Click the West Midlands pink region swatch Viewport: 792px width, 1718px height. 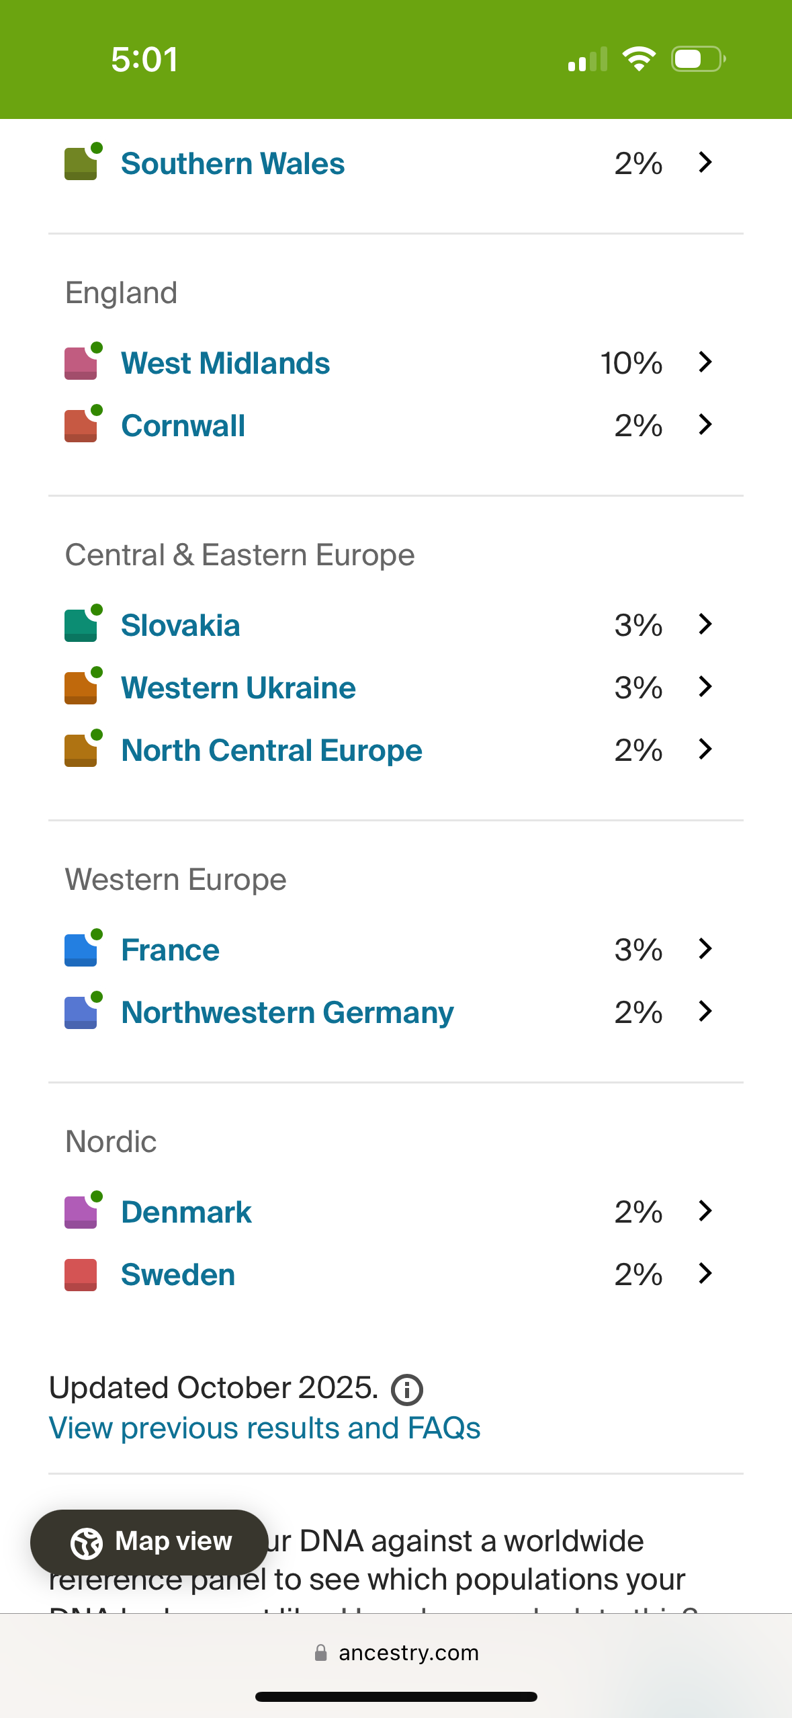click(x=81, y=363)
